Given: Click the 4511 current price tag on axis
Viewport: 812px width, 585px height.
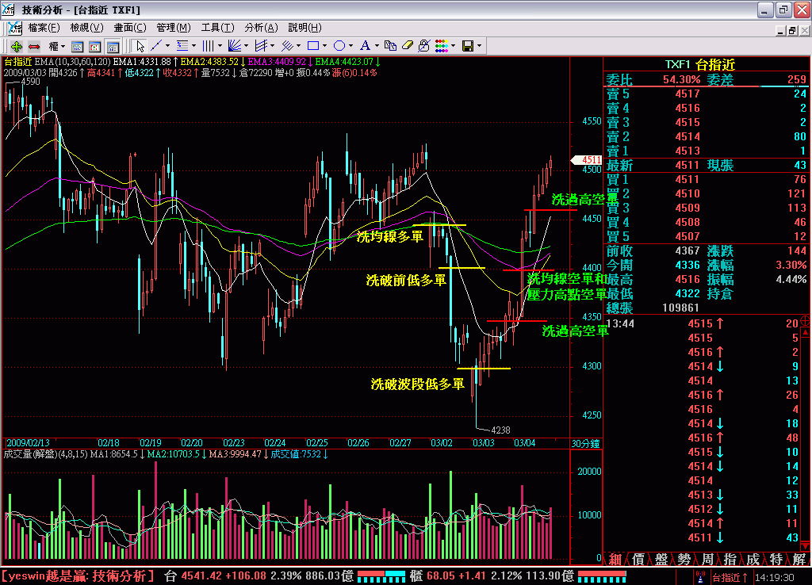Looking at the screenshot, I should click(x=587, y=160).
